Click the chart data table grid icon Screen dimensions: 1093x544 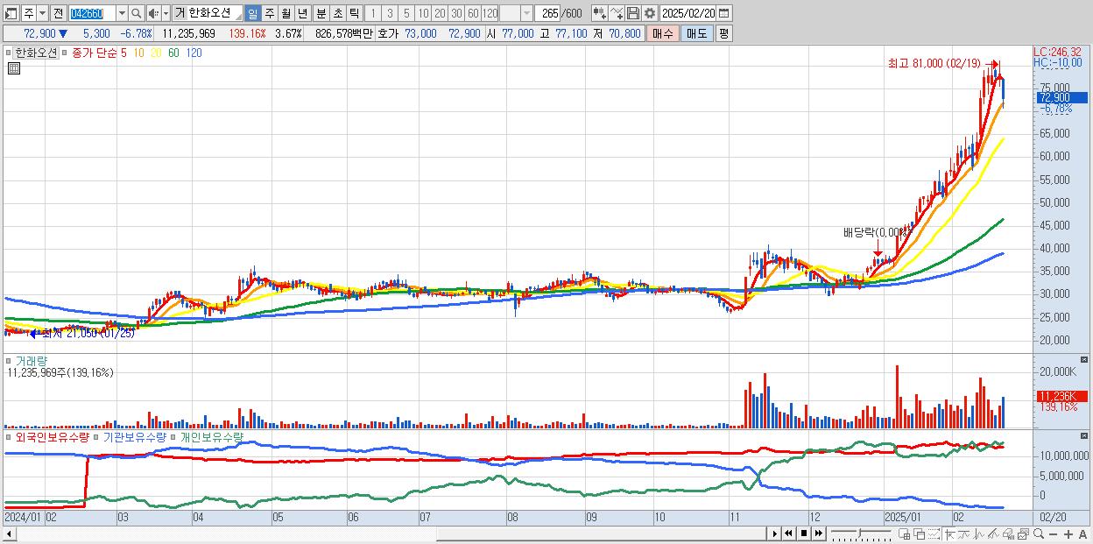(14, 69)
